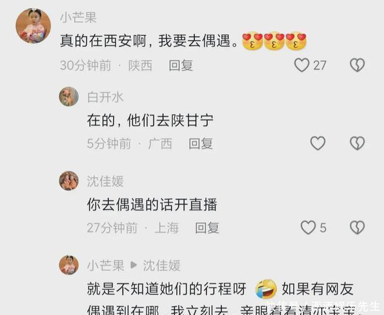Reply to 沈佳媛's 27分钟前 comment
Image resolution: width=384 pixels, height=315 pixels.
(207, 228)
